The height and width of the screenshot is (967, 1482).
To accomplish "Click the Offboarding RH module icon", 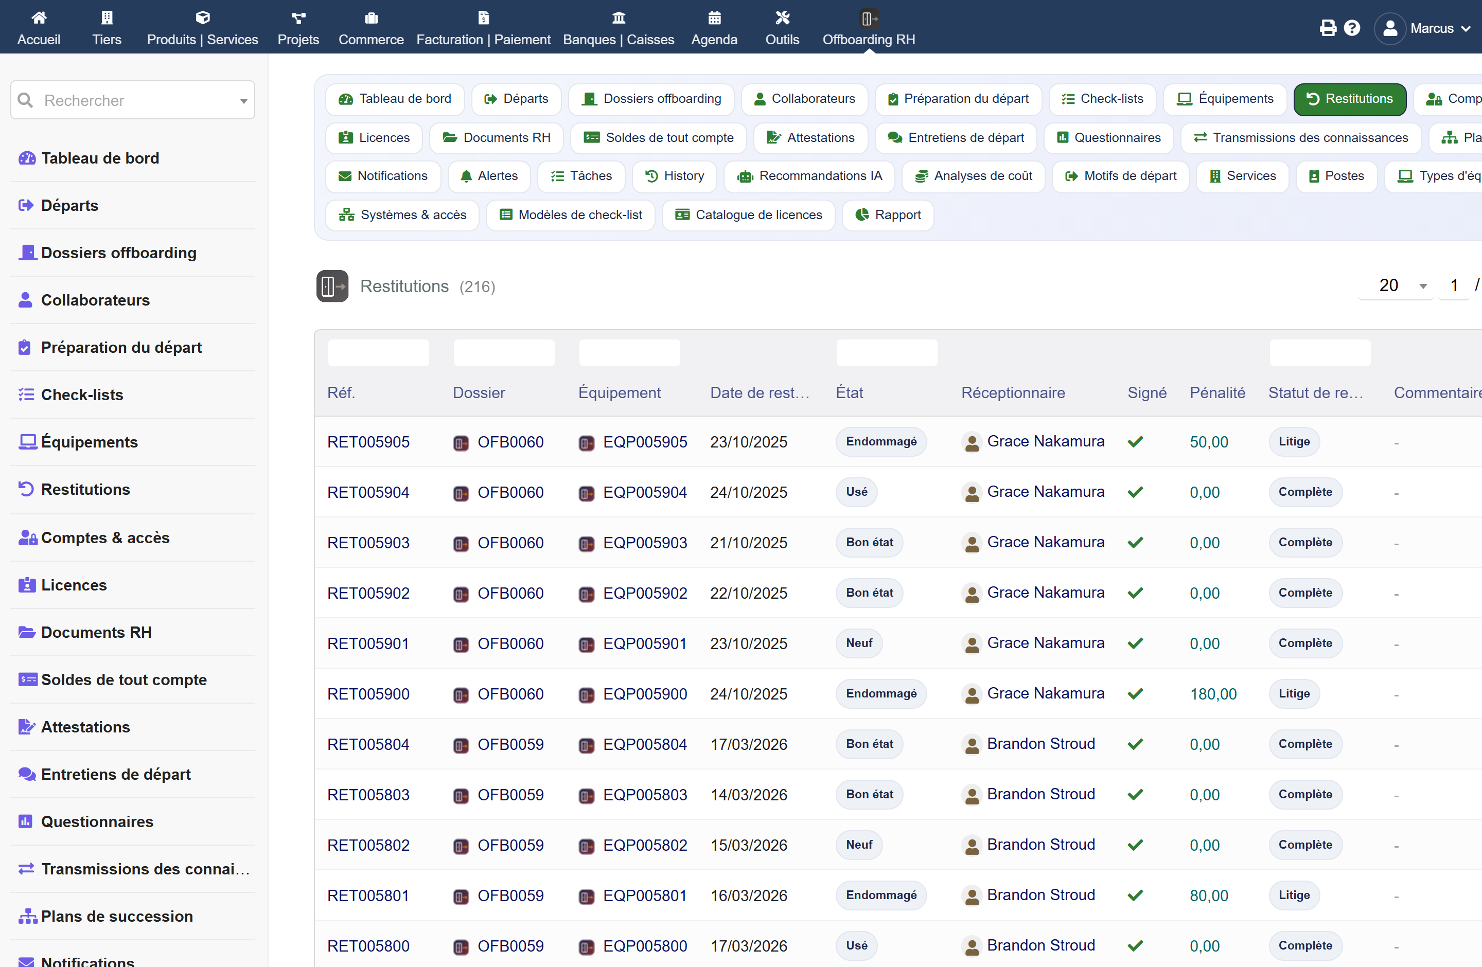I will pyautogui.click(x=869, y=19).
